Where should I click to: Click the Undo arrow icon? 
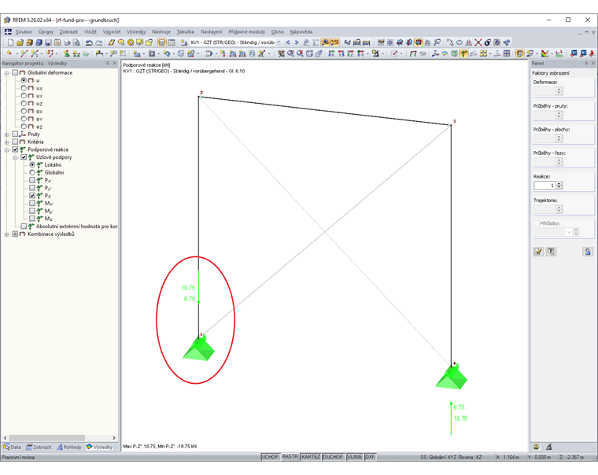click(89, 42)
